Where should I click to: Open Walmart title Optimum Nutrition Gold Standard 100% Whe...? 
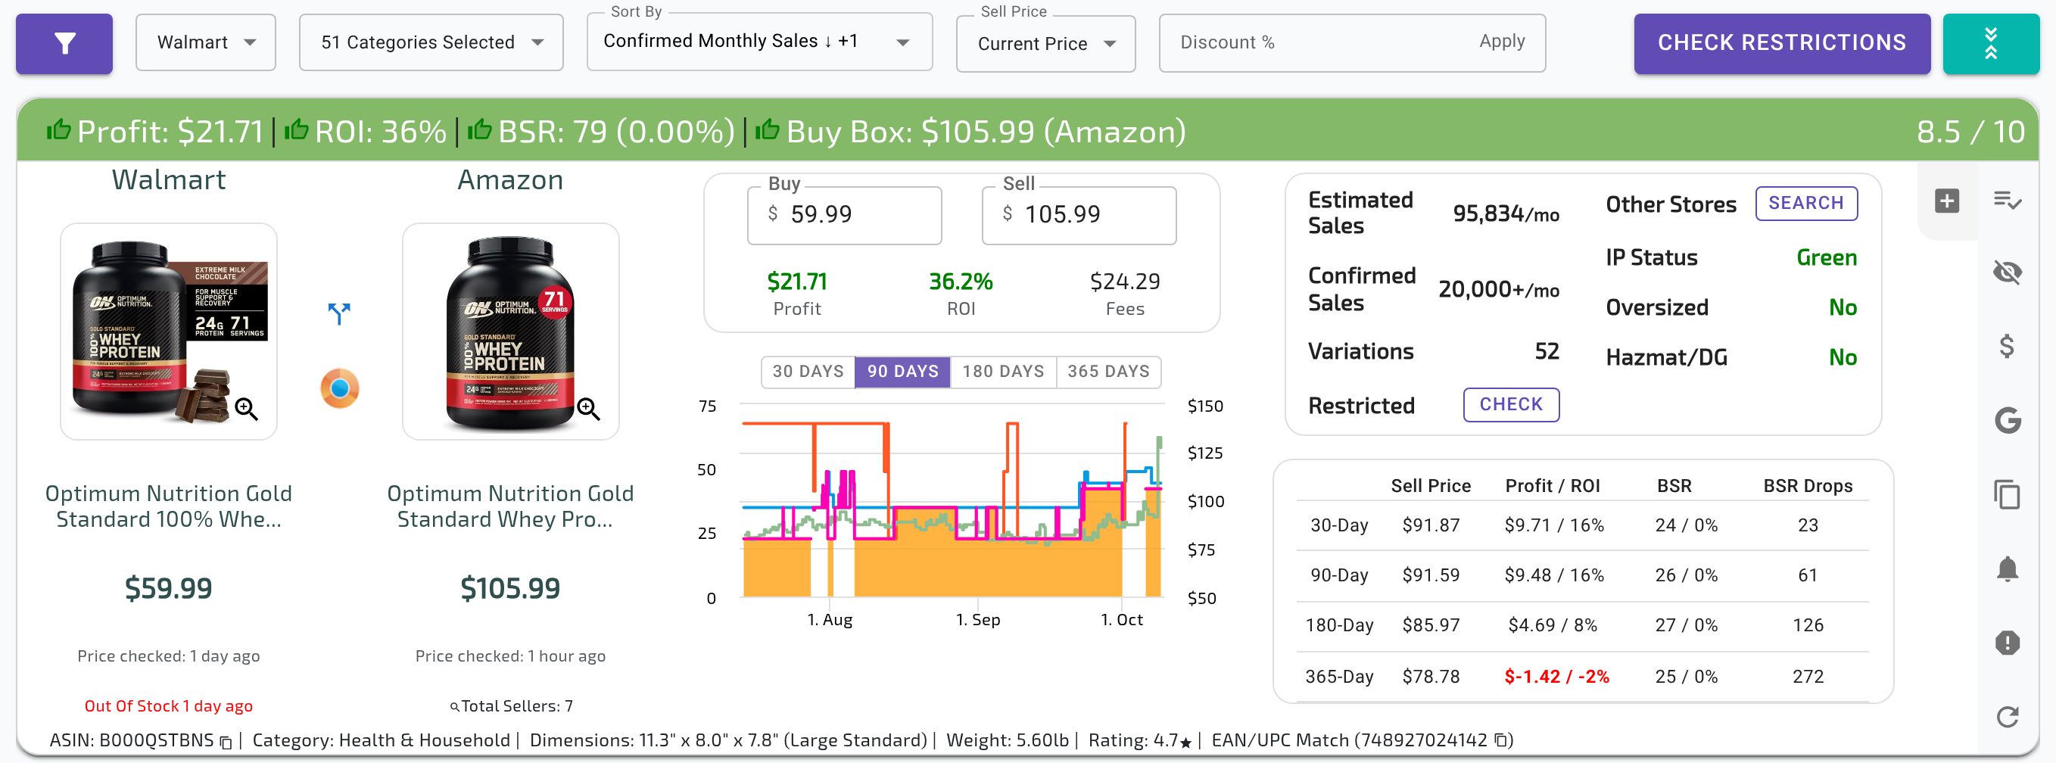click(x=168, y=506)
